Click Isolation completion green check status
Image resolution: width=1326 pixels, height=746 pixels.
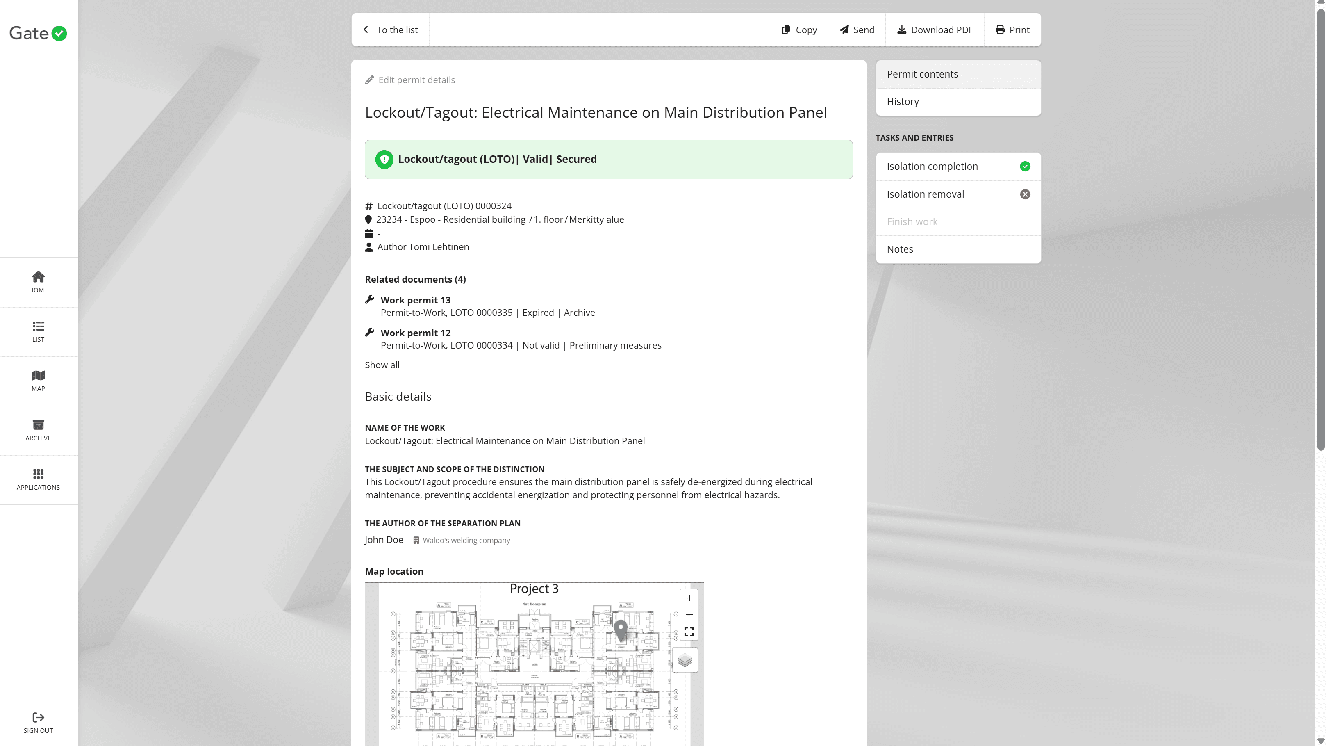click(x=1025, y=167)
